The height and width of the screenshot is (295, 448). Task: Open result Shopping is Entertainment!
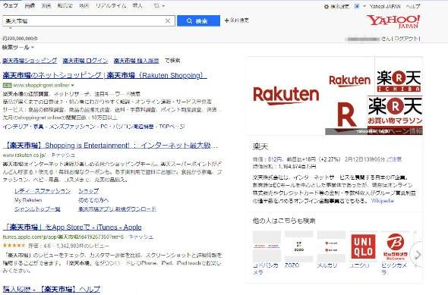coord(110,146)
